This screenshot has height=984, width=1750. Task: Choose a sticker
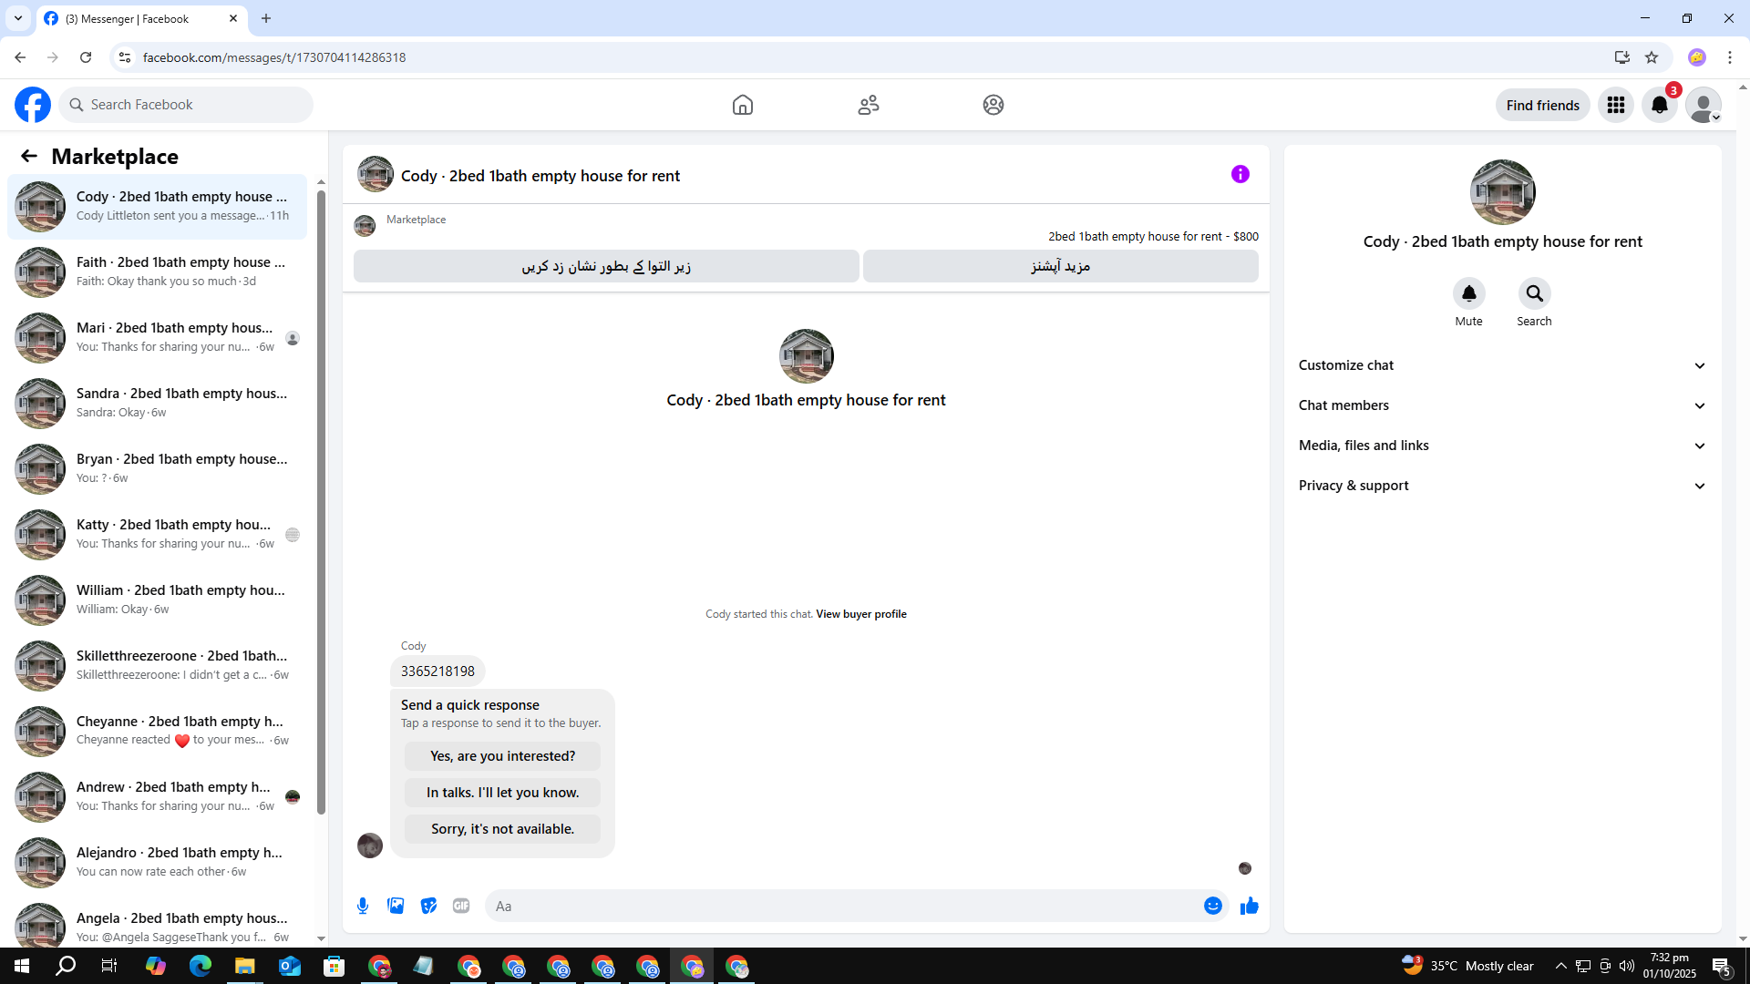428,906
